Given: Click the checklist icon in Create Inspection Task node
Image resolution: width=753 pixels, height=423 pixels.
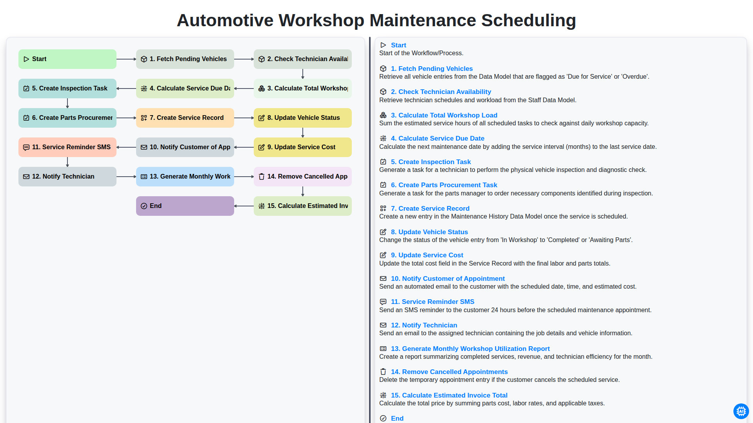Looking at the screenshot, I should [x=26, y=89].
